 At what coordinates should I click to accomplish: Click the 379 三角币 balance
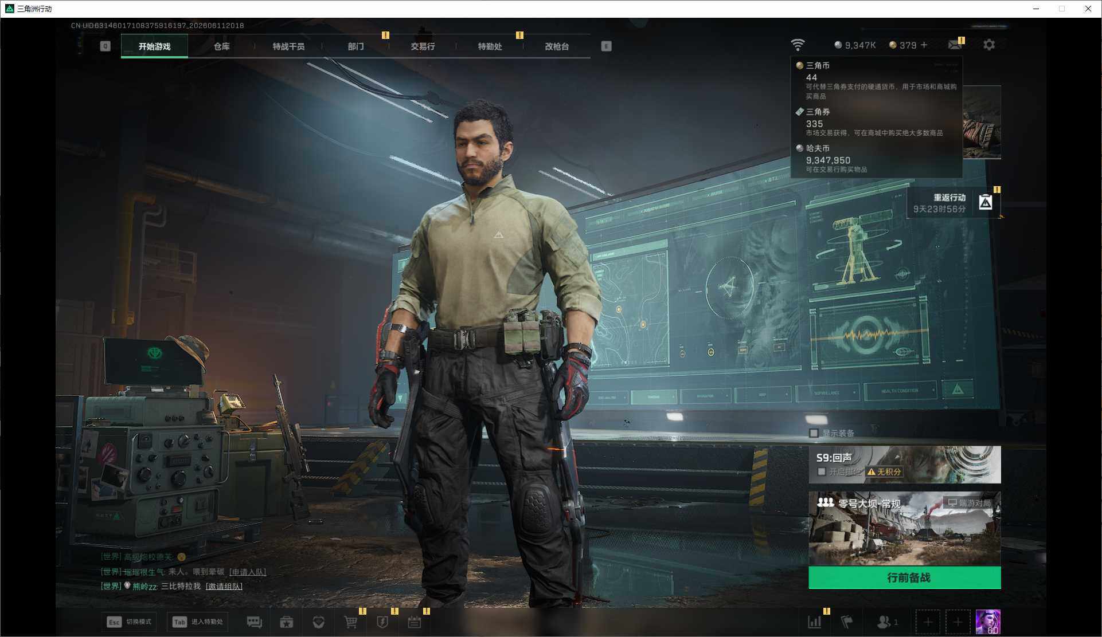click(x=902, y=45)
